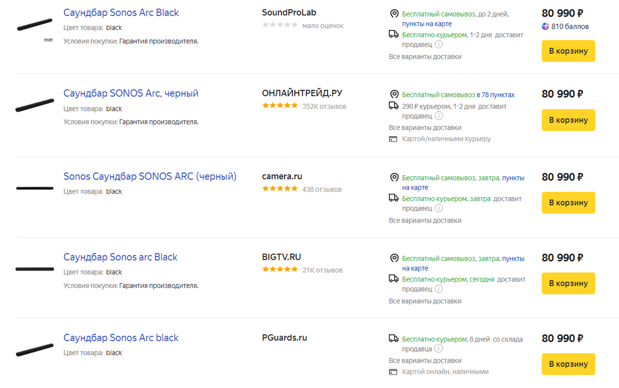The height and width of the screenshot is (388, 619).
Task: Open all delivery options for PGuards.ru
Action: pyautogui.click(x=425, y=361)
